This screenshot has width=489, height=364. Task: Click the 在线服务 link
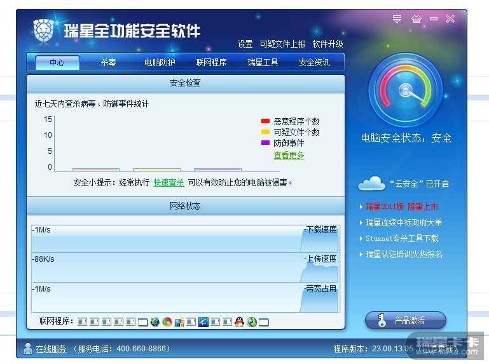(x=51, y=348)
